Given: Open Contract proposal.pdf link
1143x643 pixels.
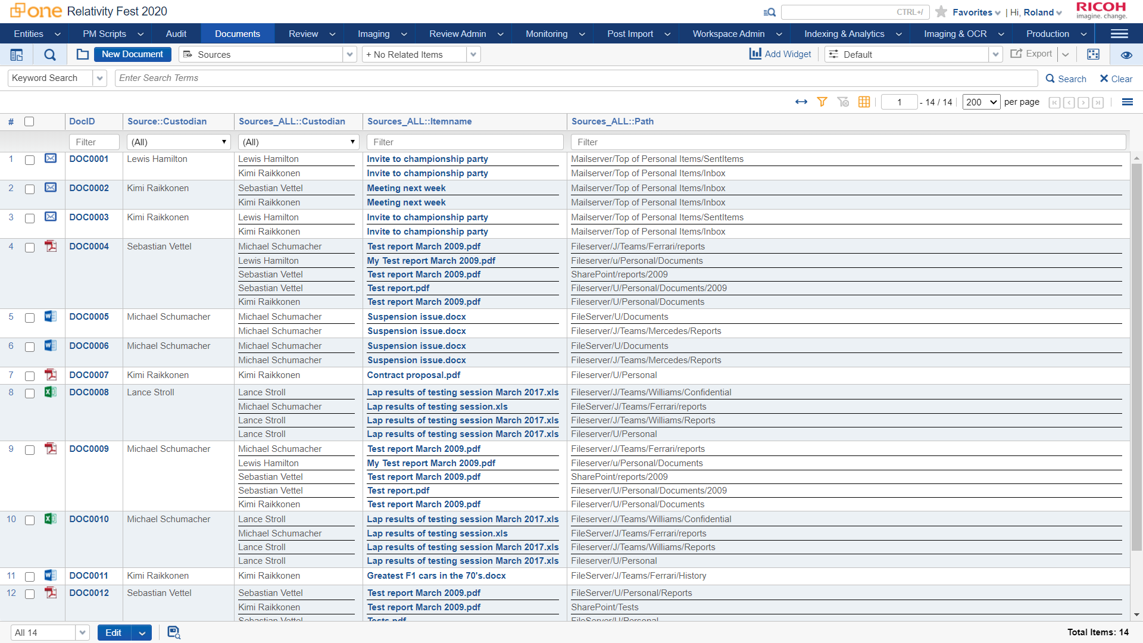Looking at the screenshot, I should 413,375.
